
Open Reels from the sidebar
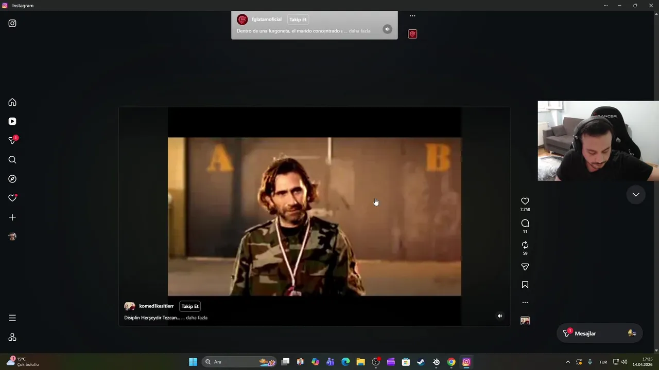pyautogui.click(x=12, y=121)
